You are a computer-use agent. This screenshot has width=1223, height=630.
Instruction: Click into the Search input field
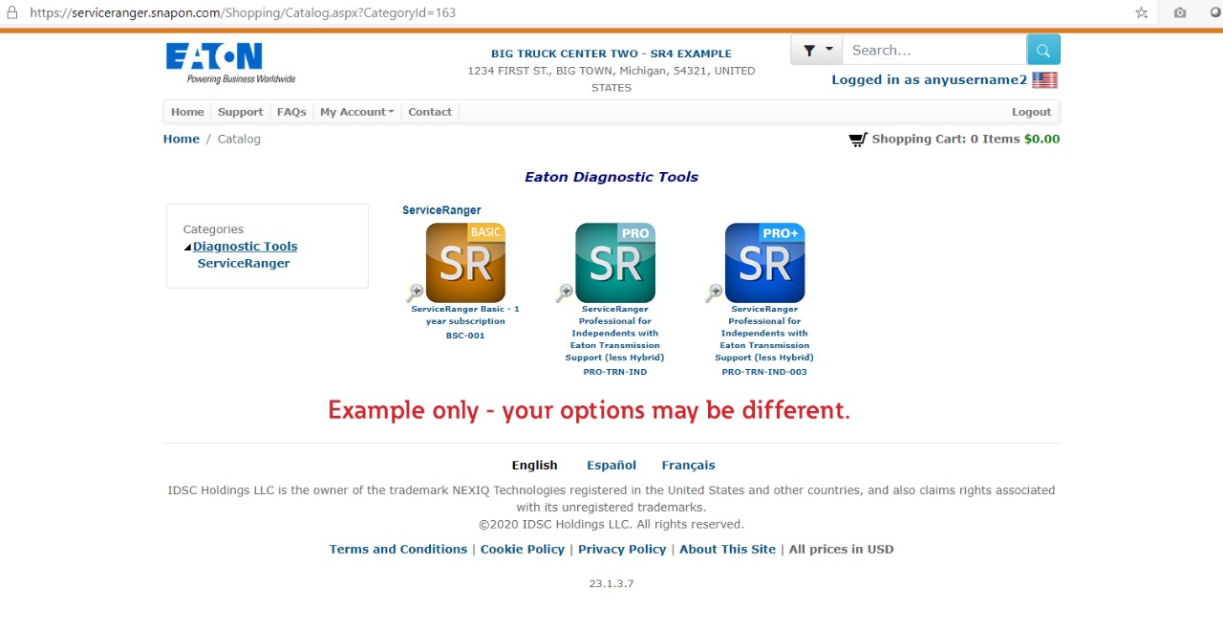934,50
